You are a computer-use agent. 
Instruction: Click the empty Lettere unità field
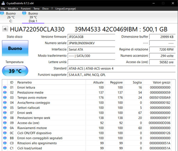pos(91,62)
